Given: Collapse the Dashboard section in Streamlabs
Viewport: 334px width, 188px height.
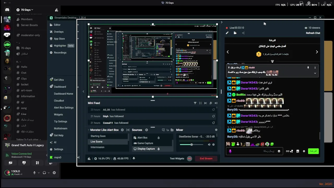Looking at the screenshot, I should pyautogui.click(x=78, y=87).
